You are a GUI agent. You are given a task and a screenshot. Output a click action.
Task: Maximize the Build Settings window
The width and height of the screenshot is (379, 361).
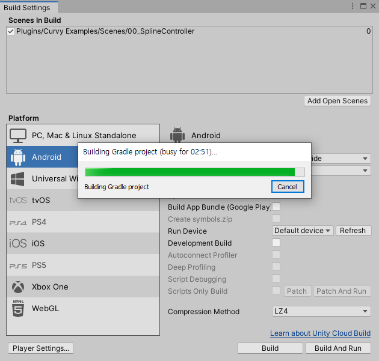(363, 6)
